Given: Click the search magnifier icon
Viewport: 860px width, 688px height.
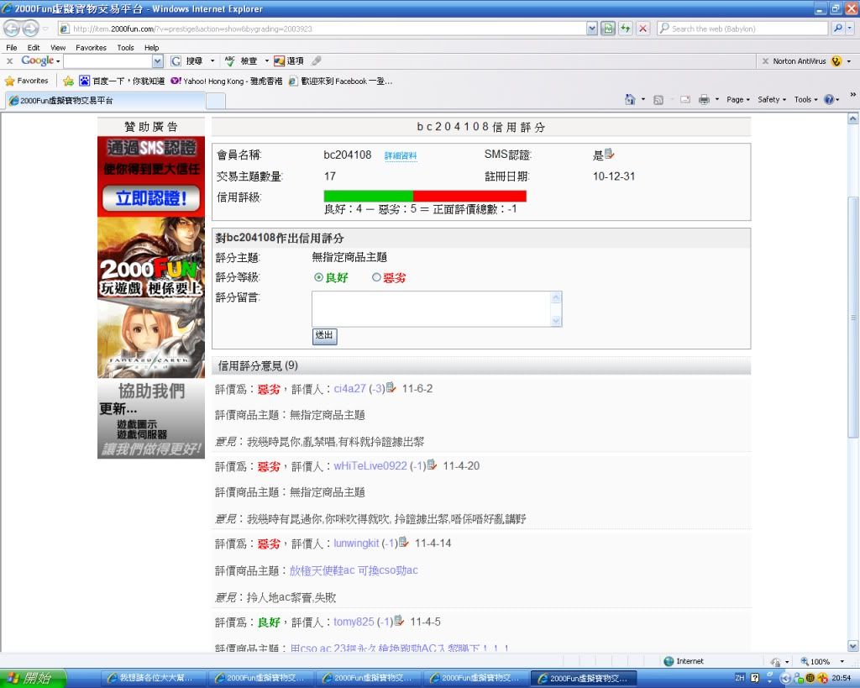Looking at the screenshot, I should coord(838,29).
